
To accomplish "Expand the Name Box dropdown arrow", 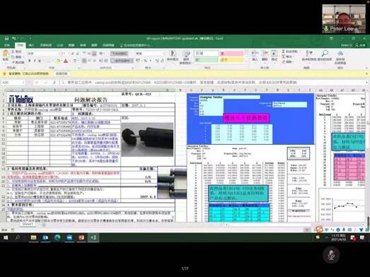I will coord(23,83).
